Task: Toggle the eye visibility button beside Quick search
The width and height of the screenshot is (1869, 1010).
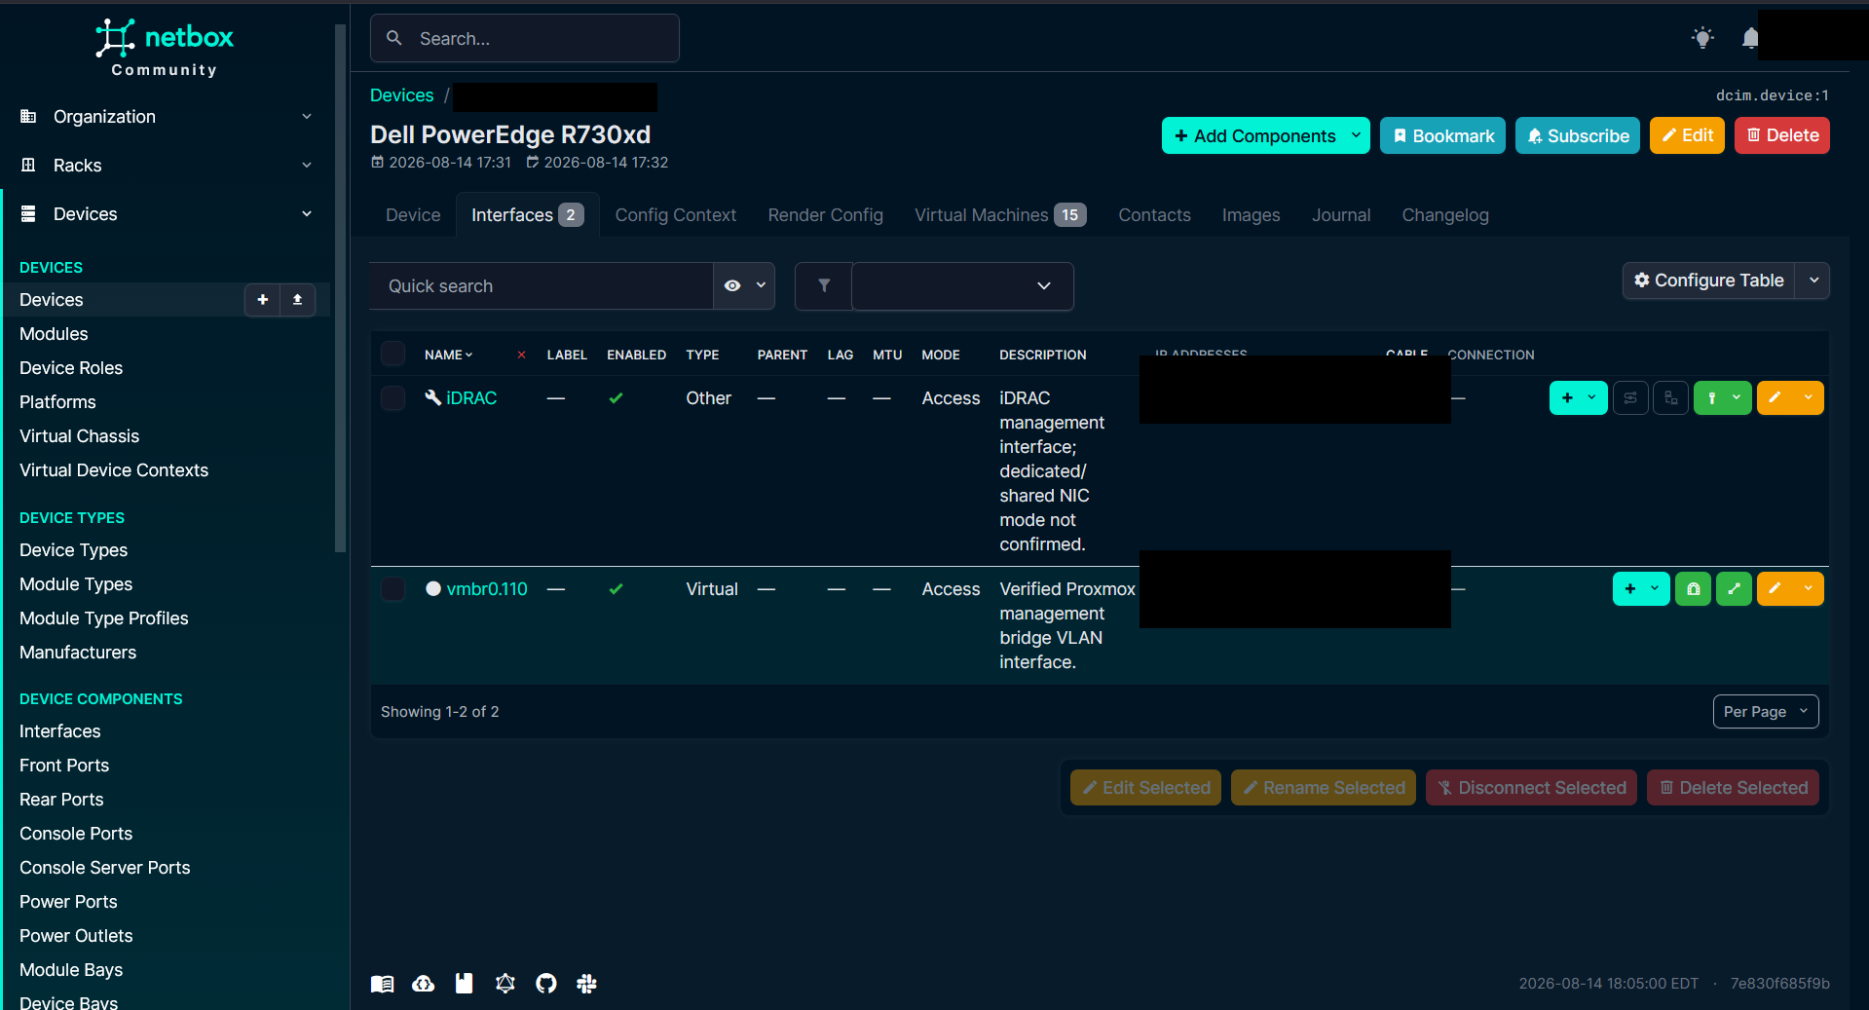Action: pyautogui.click(x=733, y=286)
